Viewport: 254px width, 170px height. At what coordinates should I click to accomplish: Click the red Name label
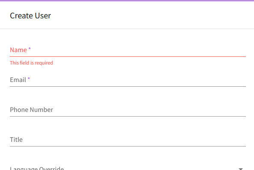18,50
